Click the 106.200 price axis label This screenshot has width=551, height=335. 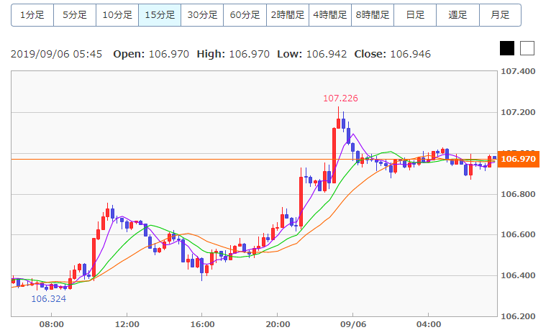coord(518,316)
